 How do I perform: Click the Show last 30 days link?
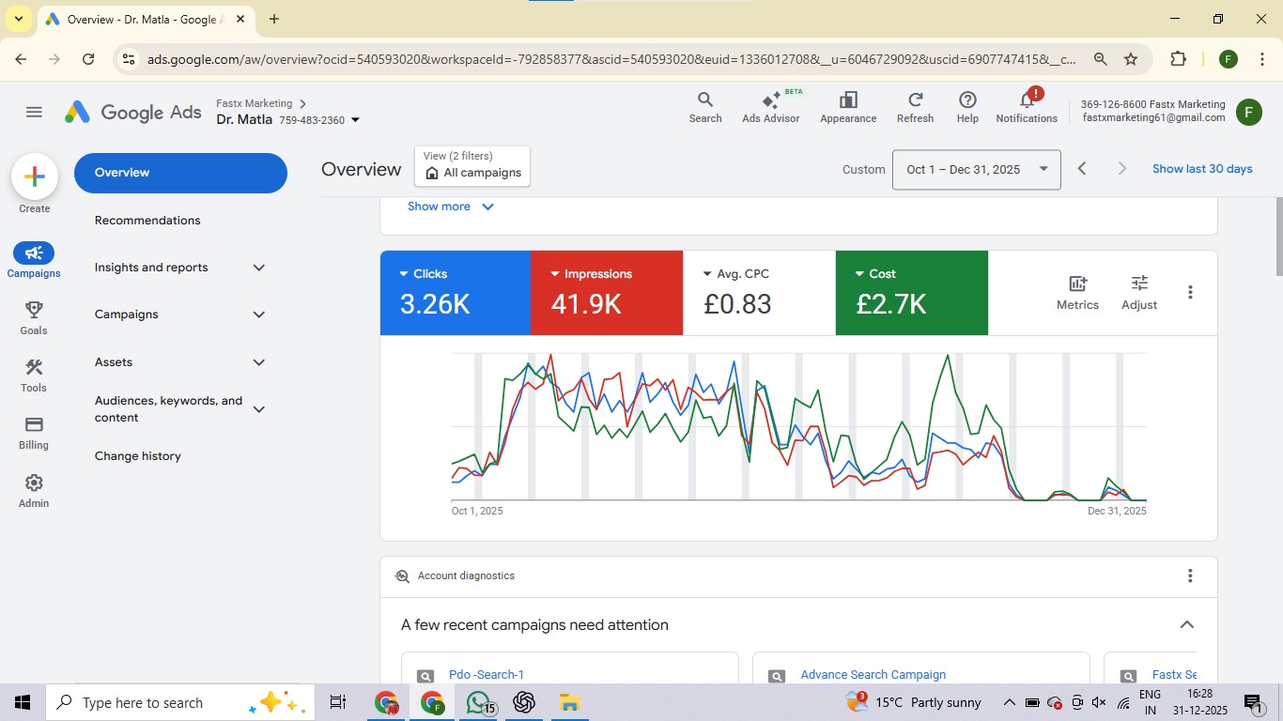pyautogui.click(x=1202, y=169)
